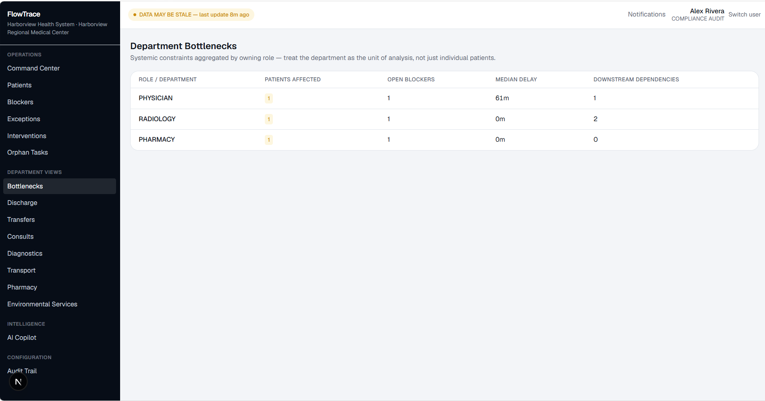Click the Alex Rivera user name

(x=707, y=11)
